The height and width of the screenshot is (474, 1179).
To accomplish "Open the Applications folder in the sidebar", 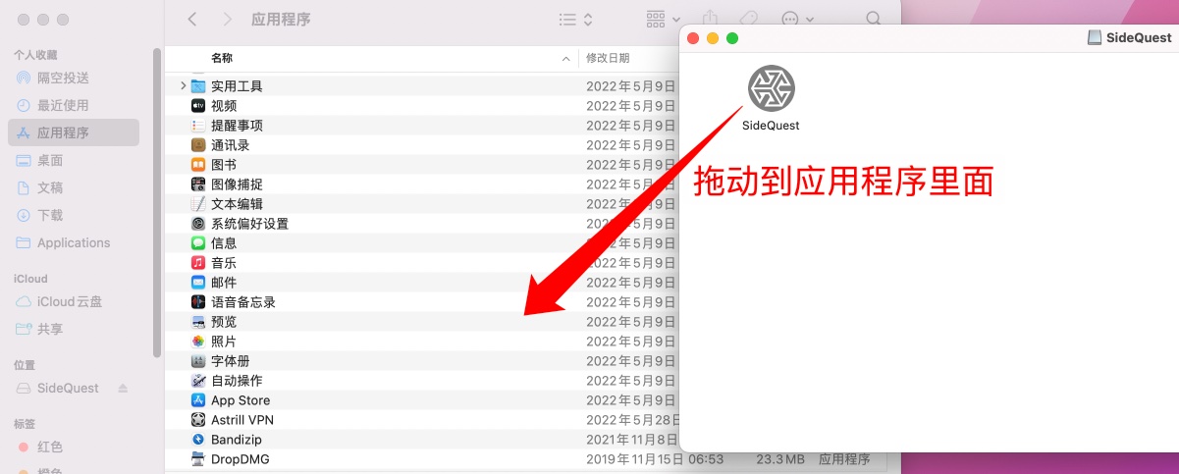I will click(74, 242).
